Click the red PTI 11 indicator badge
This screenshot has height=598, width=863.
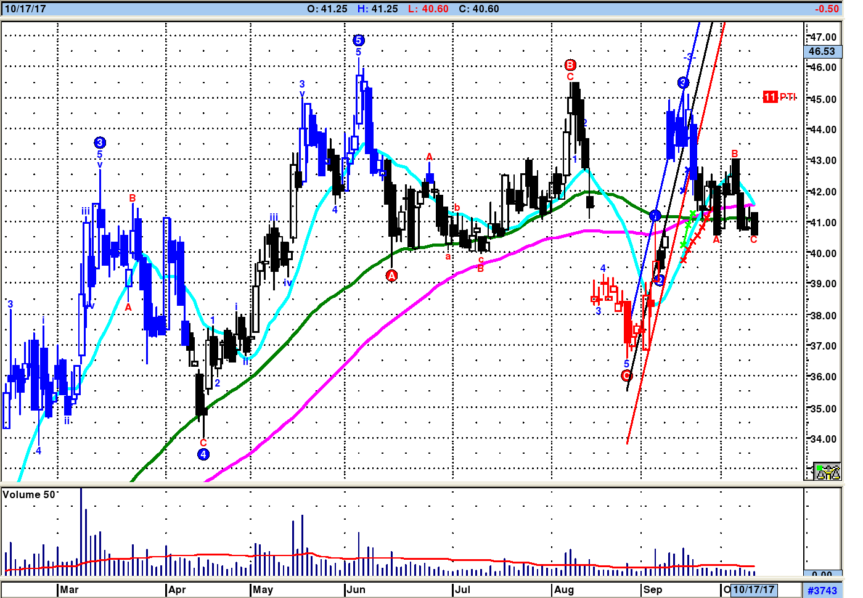pyautogui.click(x=779, y=97)
